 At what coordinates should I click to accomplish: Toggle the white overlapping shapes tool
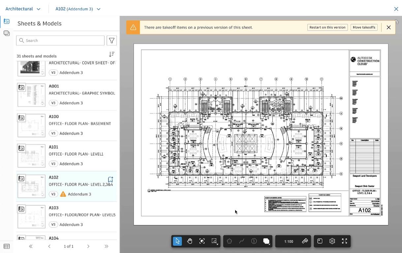[x=266, y=241]
